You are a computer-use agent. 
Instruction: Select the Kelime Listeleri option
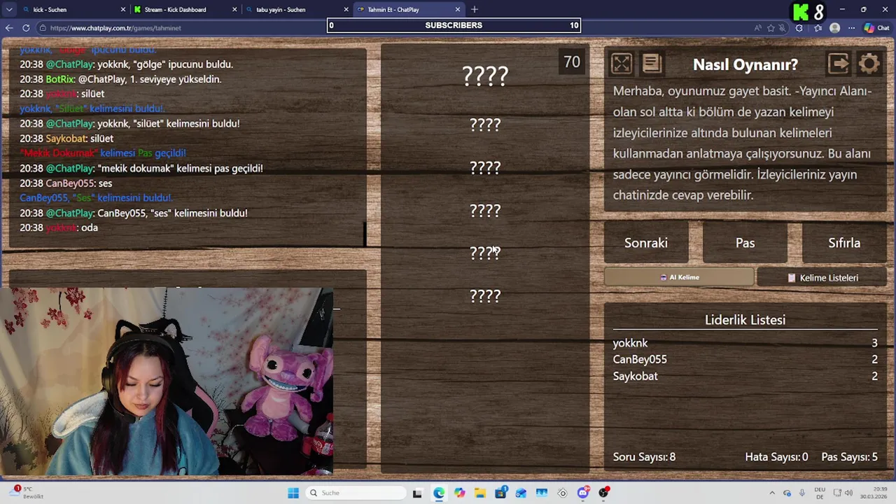pos(822,278)
